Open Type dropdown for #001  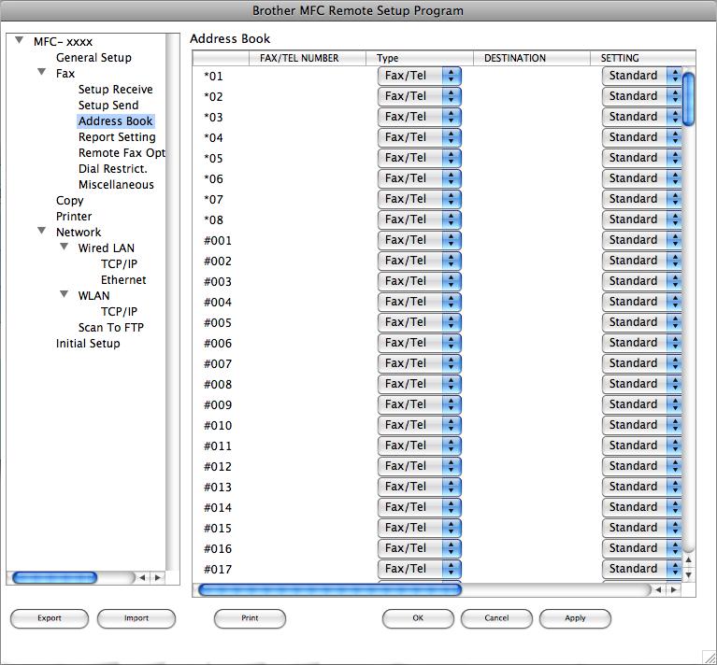tap(420, 240)
